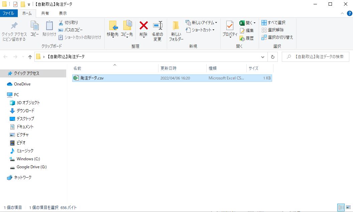Viewport: 353px width, 212px height.
Task: Switch to details view in status bar
Action: click(341, 207)
